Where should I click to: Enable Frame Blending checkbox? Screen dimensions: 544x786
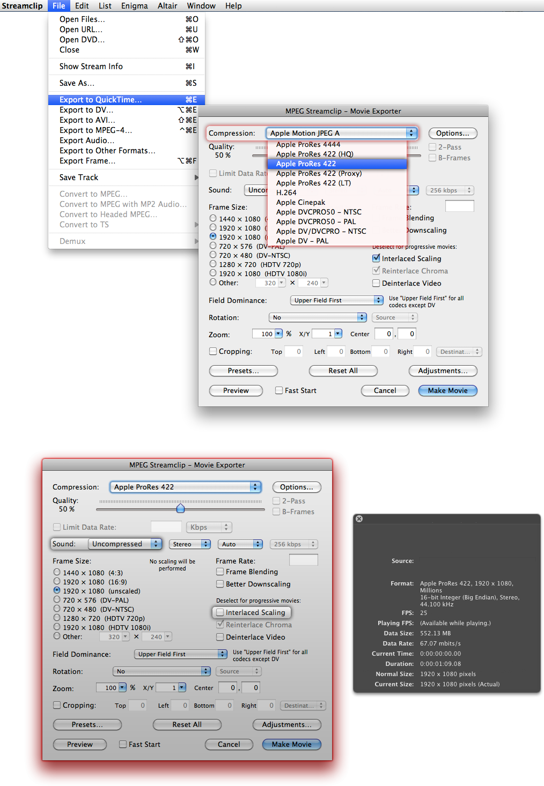click(x=220, y=572)
